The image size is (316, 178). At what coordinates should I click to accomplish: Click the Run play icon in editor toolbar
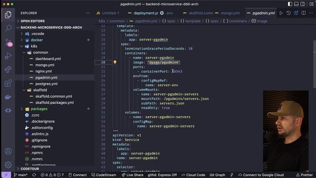tap(281, 13)
